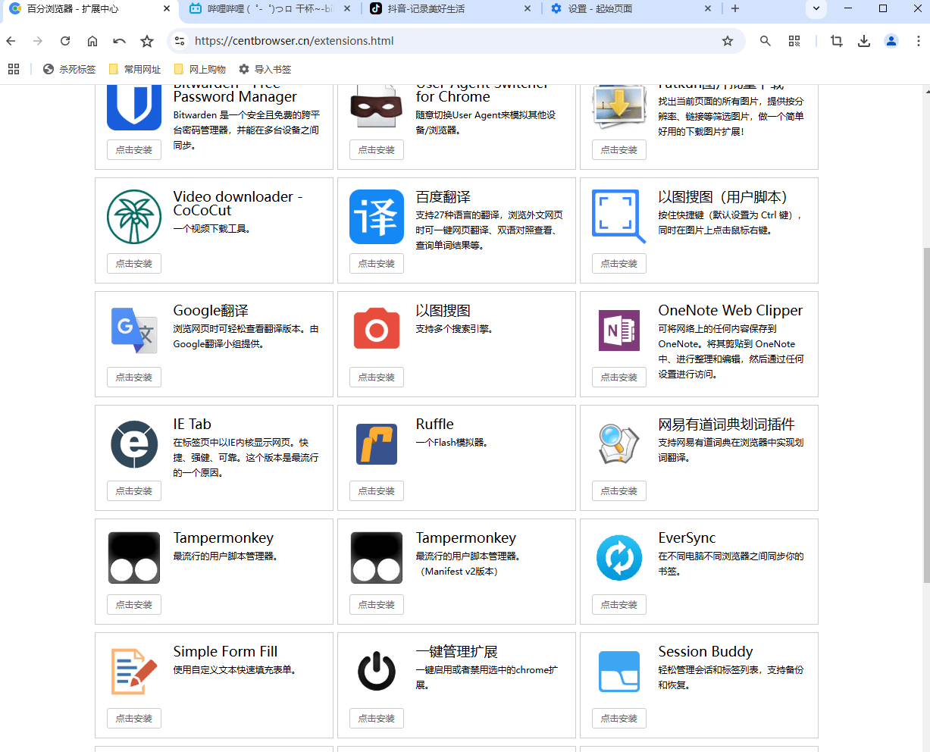This screenshot has width=930, height=752.
Task: Click 点击安装 under Simple Form Fill
Action: 134,719
